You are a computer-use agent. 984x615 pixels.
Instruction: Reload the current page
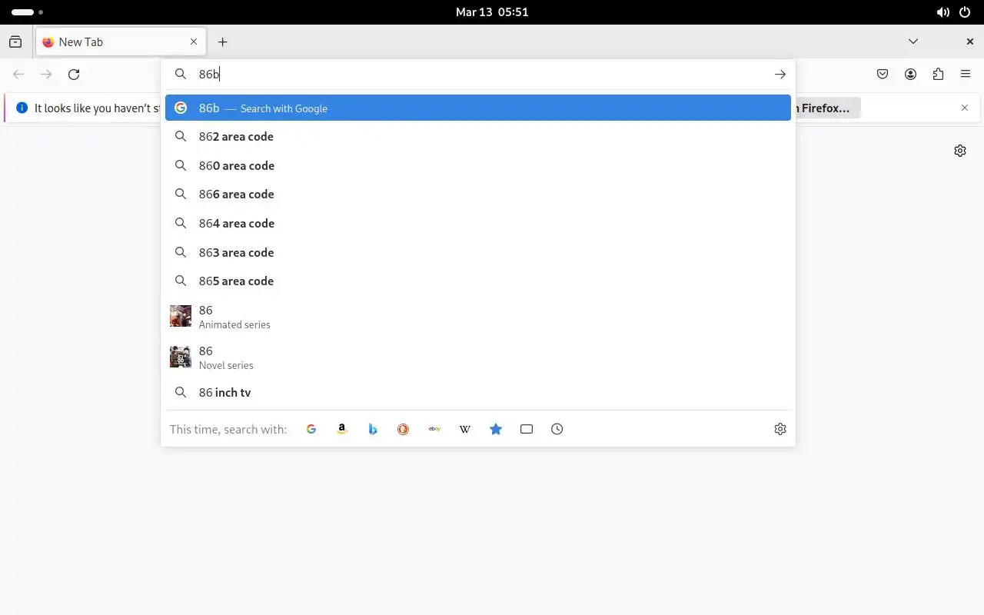tap(74, 75)
